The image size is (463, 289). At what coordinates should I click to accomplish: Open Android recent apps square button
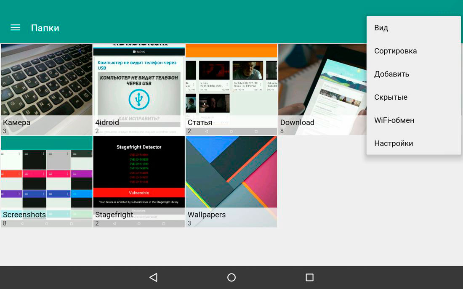pos(309,277)
